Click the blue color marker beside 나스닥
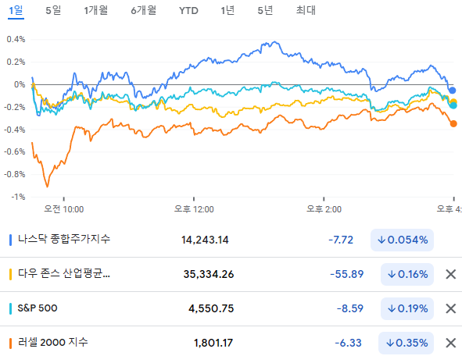The height and width of the screenshot is (356, 462). pos(11,240)
